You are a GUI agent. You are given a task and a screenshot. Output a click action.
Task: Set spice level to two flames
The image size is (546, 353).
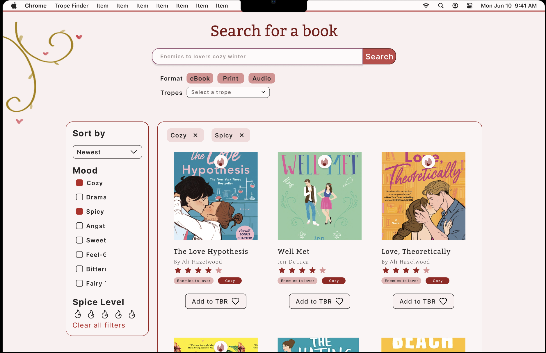(91, 314)
